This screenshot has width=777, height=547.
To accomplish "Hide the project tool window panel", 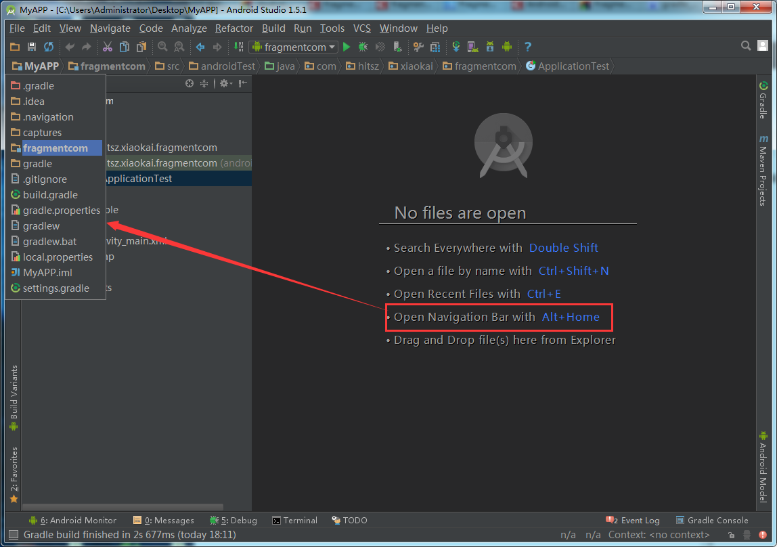I will (x=243, y=83).
